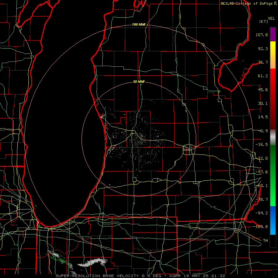Pick the gray segment of velocity scale

pos(273,137)
